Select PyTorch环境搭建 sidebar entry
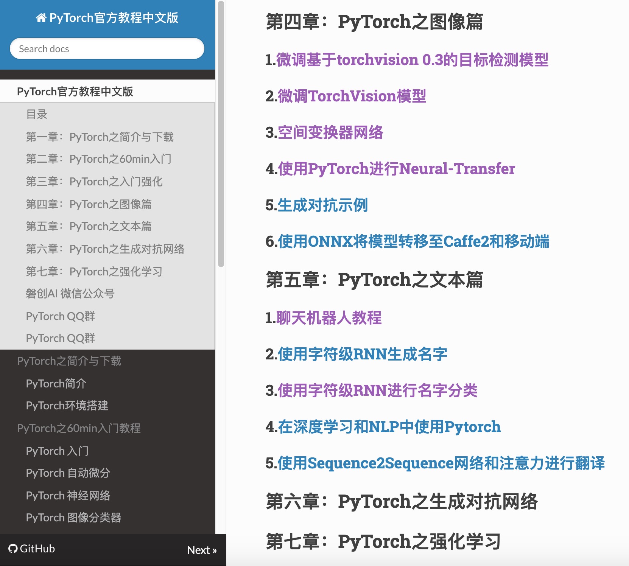 point(67,406)
